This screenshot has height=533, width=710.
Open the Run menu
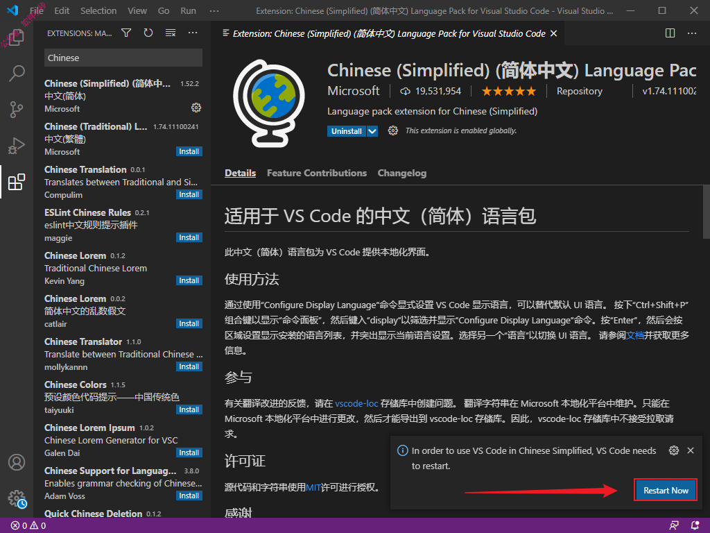tap(189, 10)
